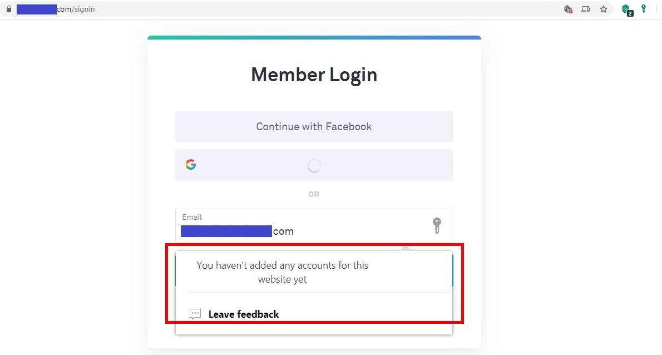
Task: Open the green shield protection extension
Action: pyautogui.click(x=627, y=9)
